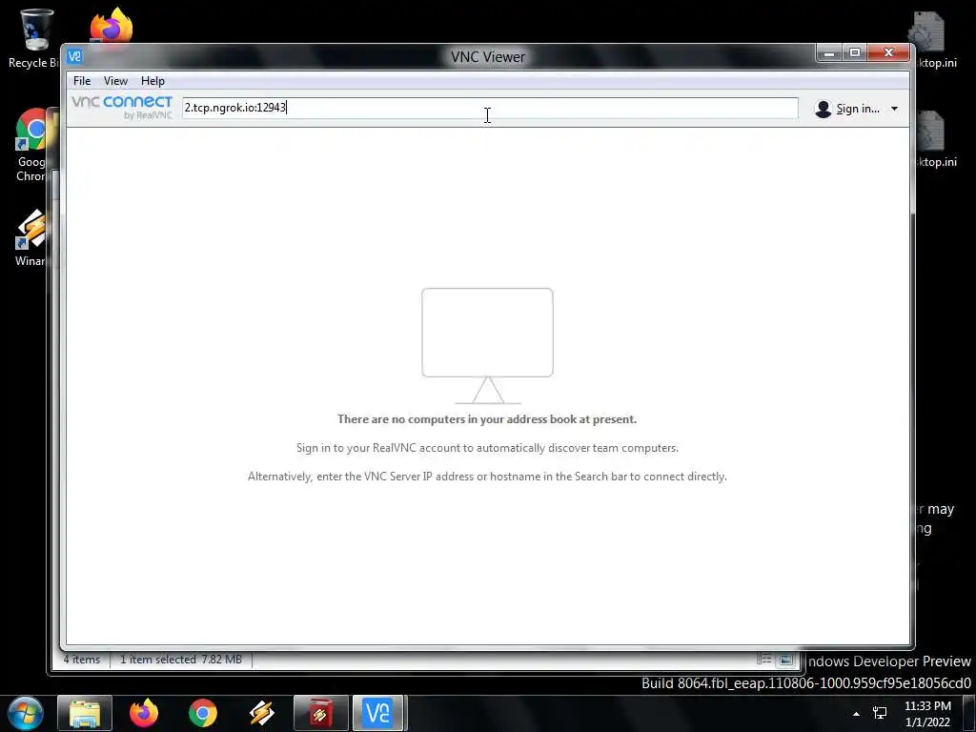
Task: Open Winamp from the taskbar
Action: (x=261, y=713)
